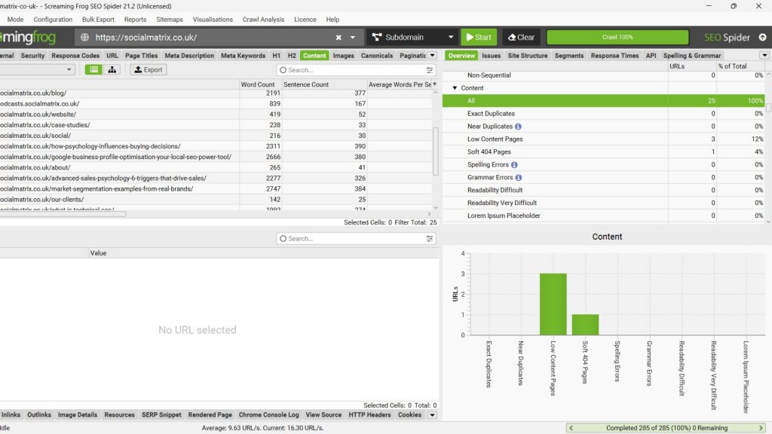This screenshot has width=772, height=434.
Task: Click the globe icon in URL bar
Action: pyautogui.click(x=84, y=37)
